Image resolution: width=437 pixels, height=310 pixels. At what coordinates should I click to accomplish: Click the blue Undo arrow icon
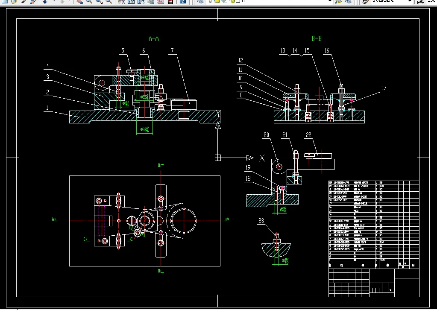click(x=44, y=1)
